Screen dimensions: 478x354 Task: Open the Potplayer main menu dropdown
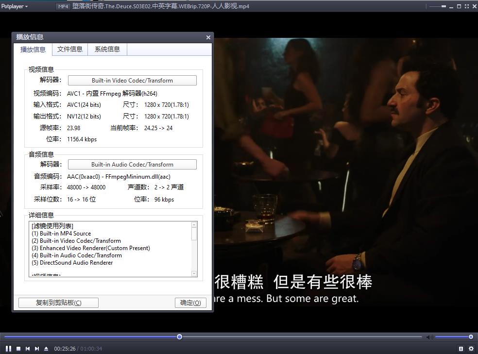(x=14, y=6)
